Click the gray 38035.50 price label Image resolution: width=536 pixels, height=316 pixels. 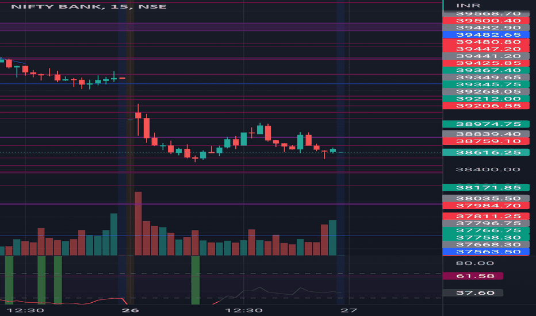click(x=486, y=198)
